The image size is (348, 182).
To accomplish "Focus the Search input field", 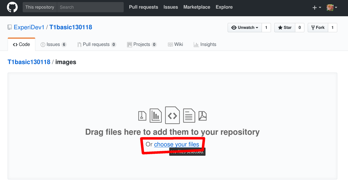I will tap(90, 7).
